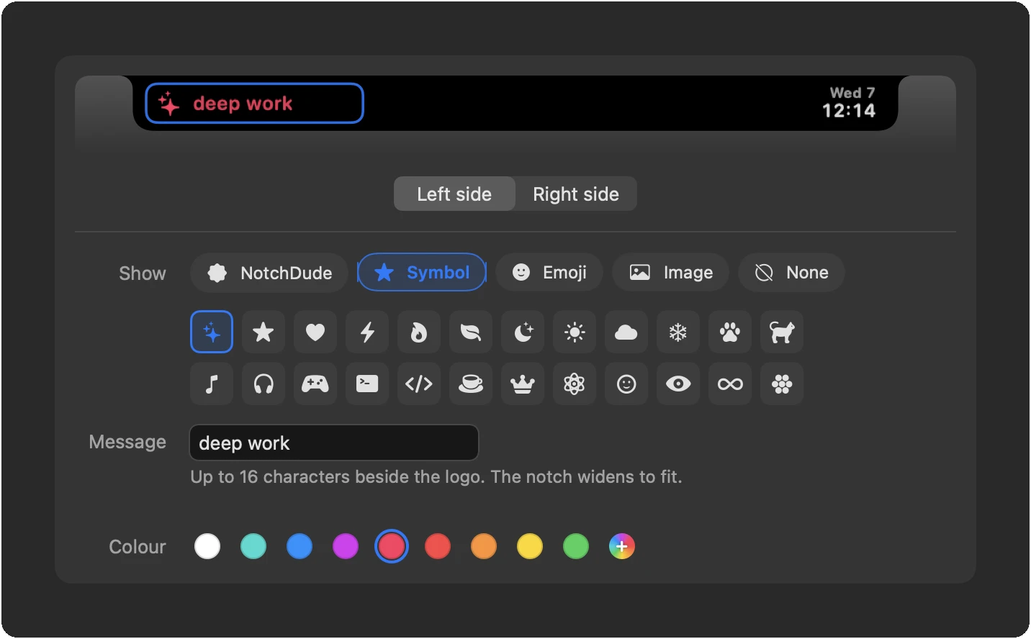Select the Symbol show option
The width and height of the screenshot is (1031, 639).
coord(422,272)
